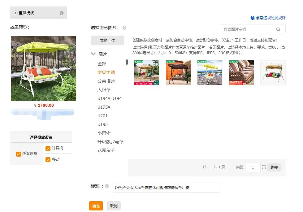
Task: Click the 效果预览 label
Action: (x=19, y=28)
